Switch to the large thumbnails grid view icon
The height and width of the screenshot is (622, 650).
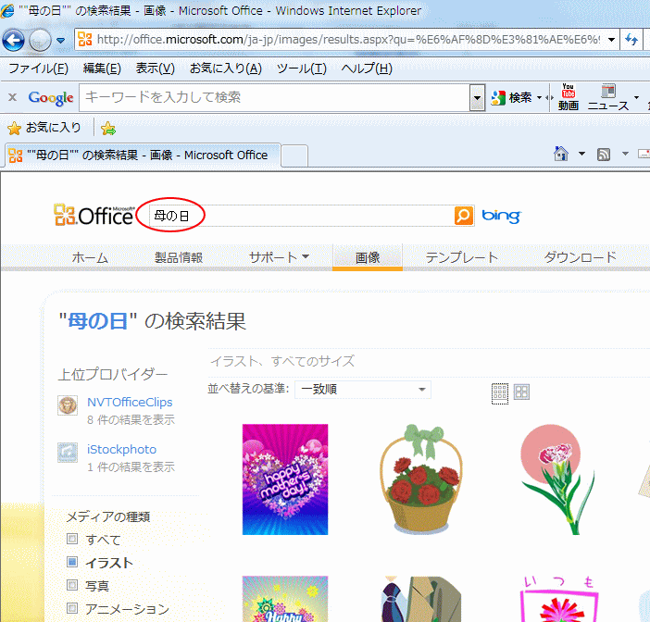click(521, 392)
